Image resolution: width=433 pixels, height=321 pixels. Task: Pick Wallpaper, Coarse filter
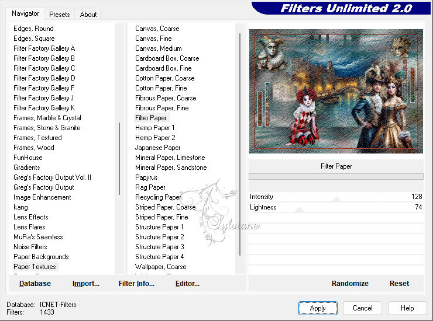[x=161, y=267]
